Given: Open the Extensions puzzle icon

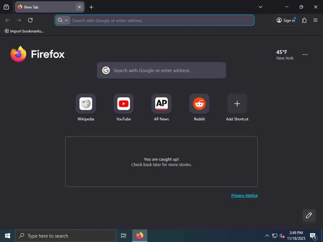Looking at the screenshot, I should 304,20.
